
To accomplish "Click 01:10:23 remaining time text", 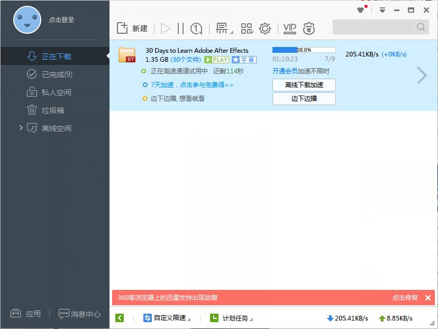I will coord(285,59).
